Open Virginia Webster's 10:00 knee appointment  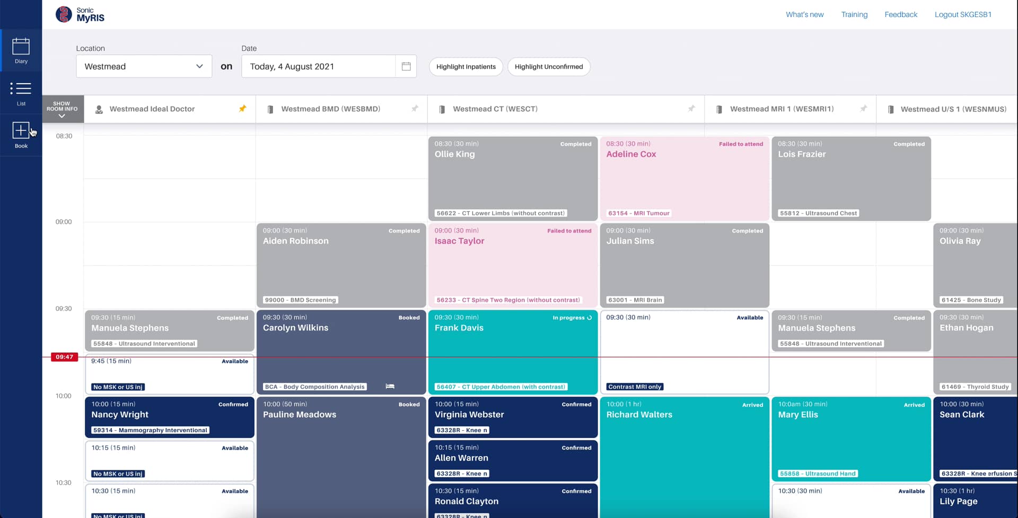pyautogui.click(x=513, y=417)
